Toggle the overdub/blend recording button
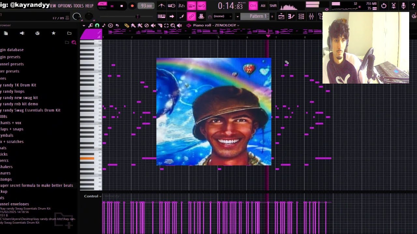This screenshot has height=234, width=417. 192,6
